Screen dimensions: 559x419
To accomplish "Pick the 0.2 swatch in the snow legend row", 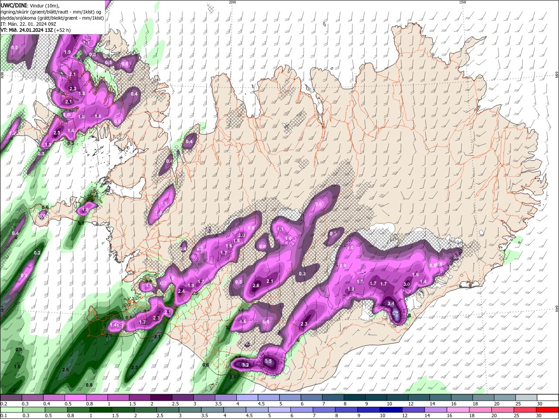I will pos(11,398).
